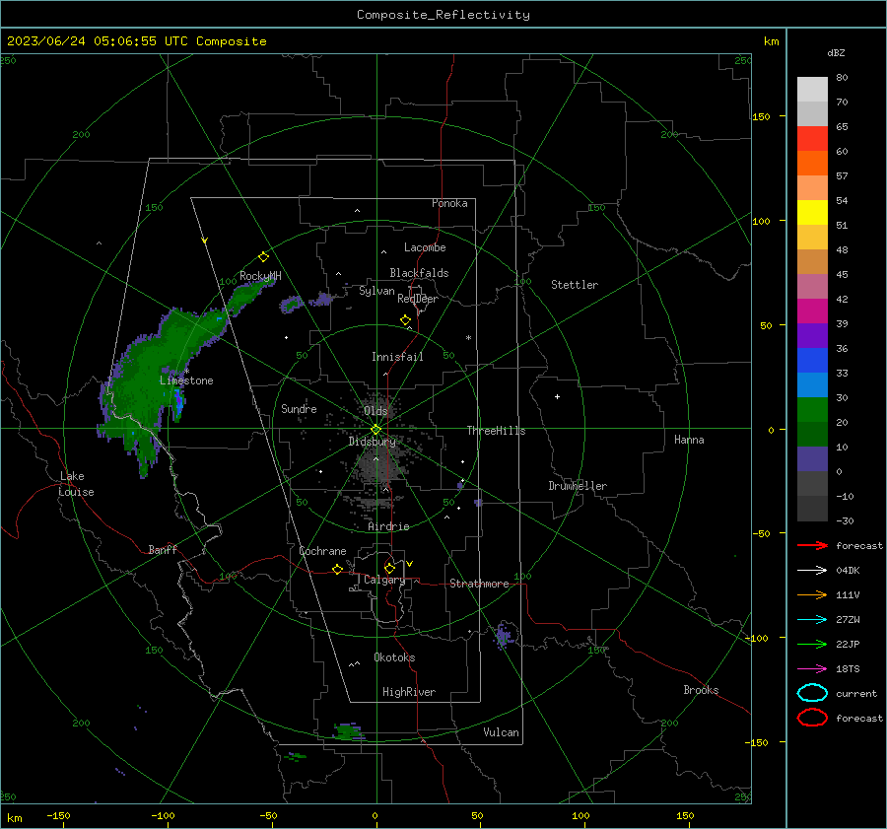Click the Calgary city label
This screenshot has width=887, height=829.
tap(384, 580)
